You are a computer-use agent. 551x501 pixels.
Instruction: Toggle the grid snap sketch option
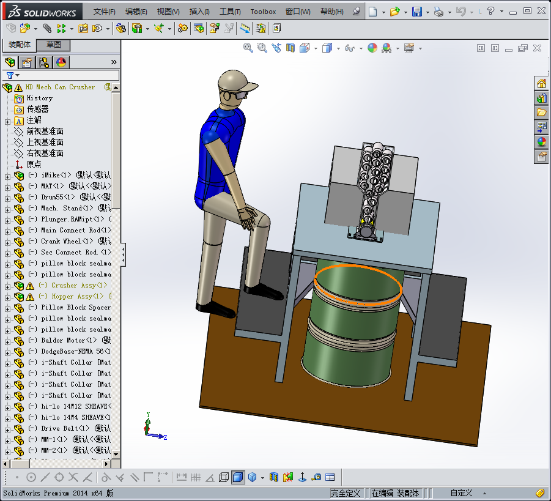(x=196, y=477)
